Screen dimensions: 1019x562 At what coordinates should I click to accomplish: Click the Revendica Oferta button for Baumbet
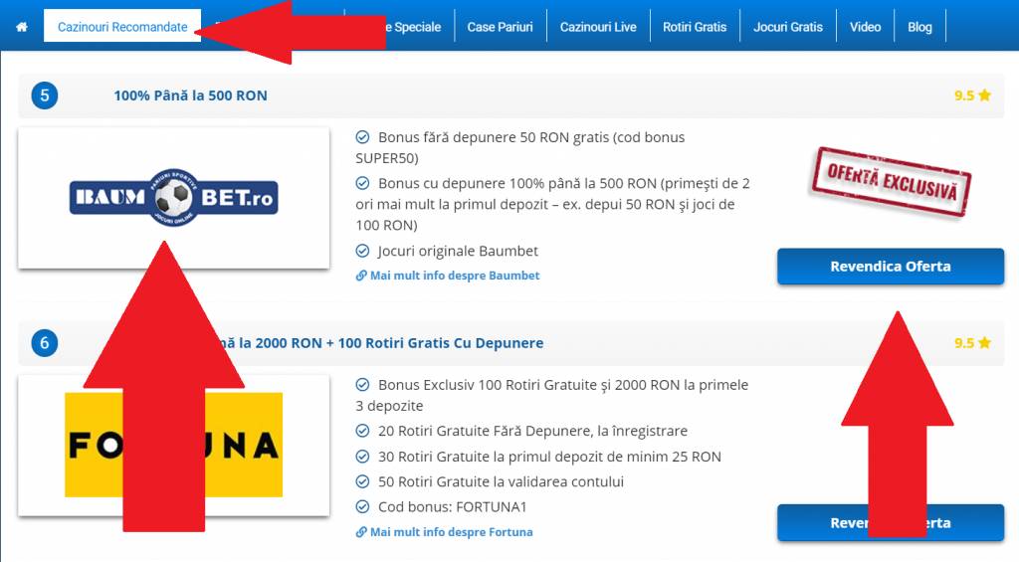891,266
